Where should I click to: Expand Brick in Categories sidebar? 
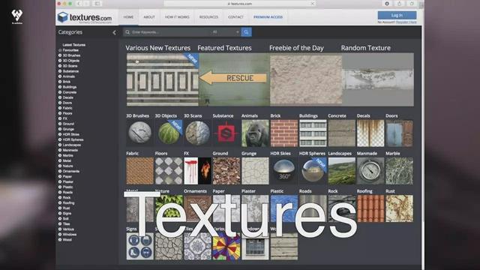[60, 82]
